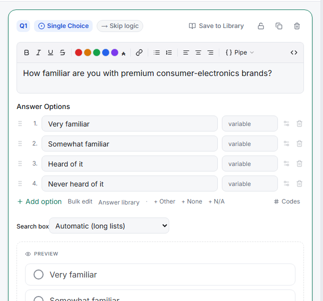The image size is (323, 301).
Task: Open settings for Somewhat familiar option
Action: (x=286, y=143)
